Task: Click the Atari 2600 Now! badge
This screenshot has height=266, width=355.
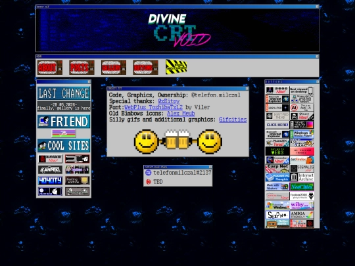Action: (x=277, y=90)
